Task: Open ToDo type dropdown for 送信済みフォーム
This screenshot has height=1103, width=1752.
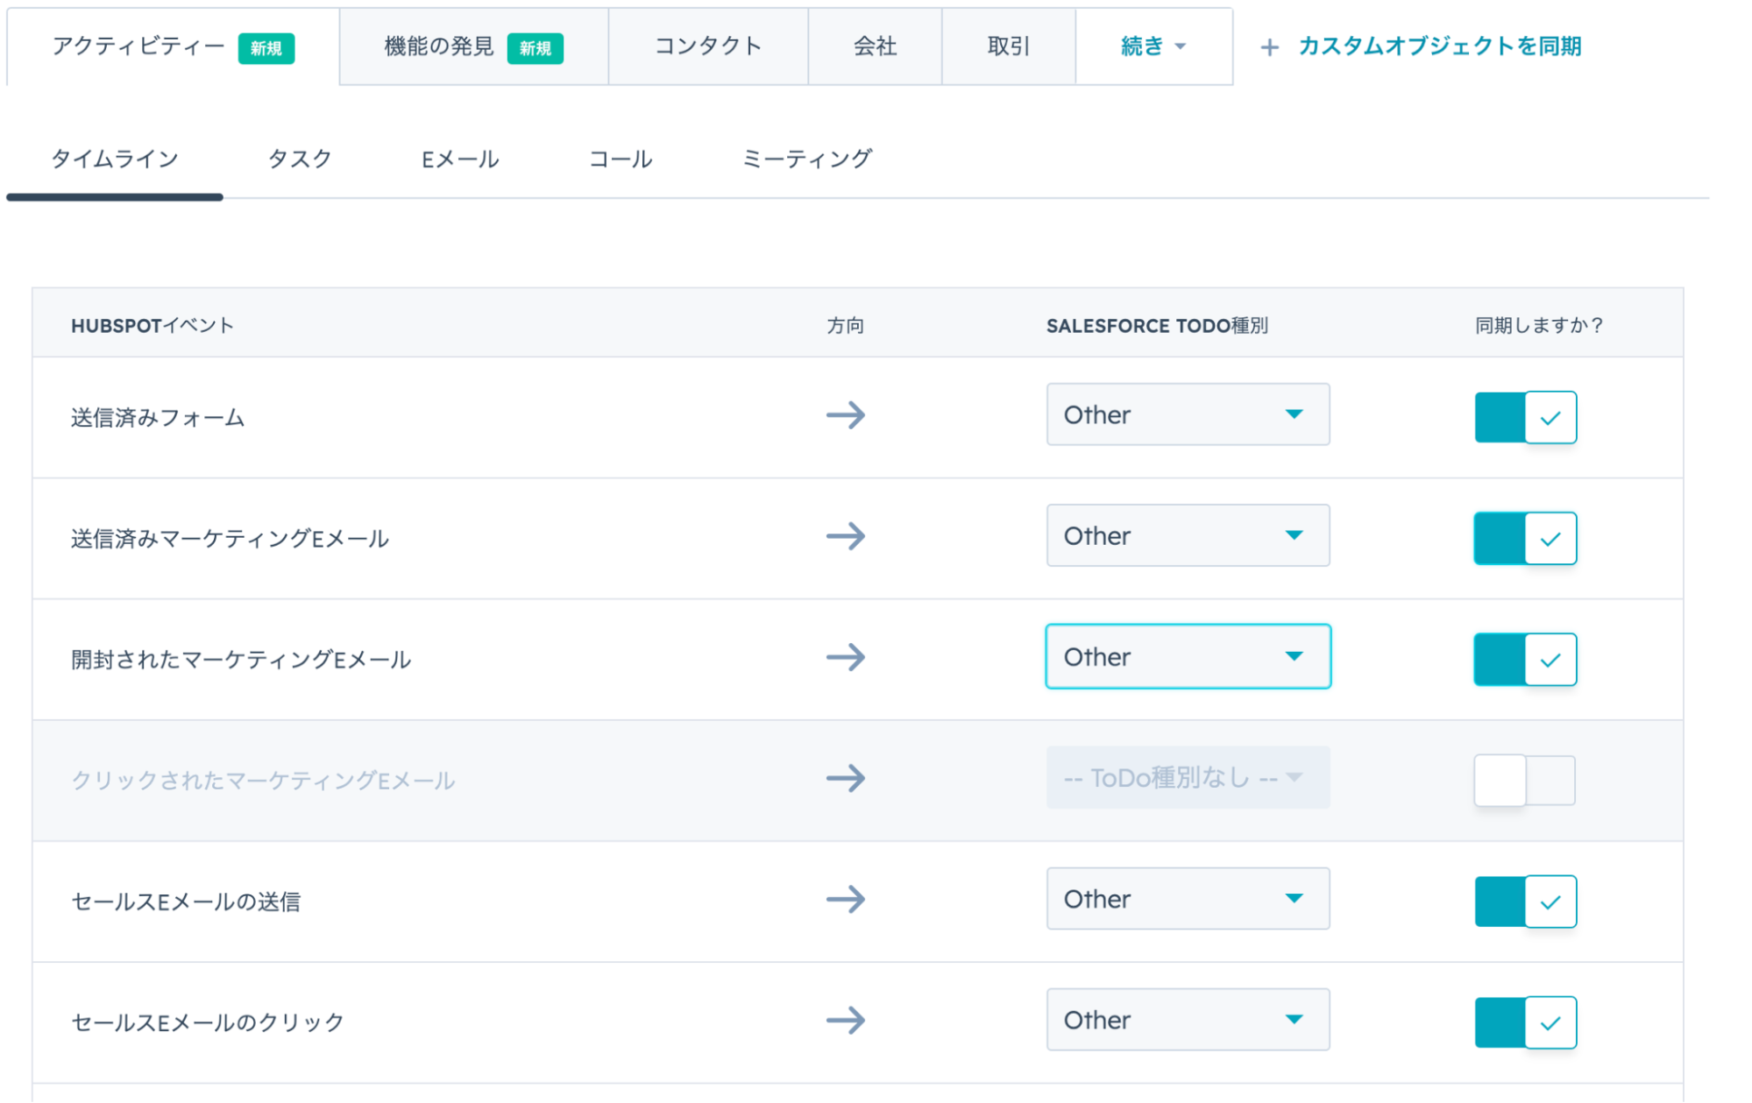Action: click(x=1187, y=414)
